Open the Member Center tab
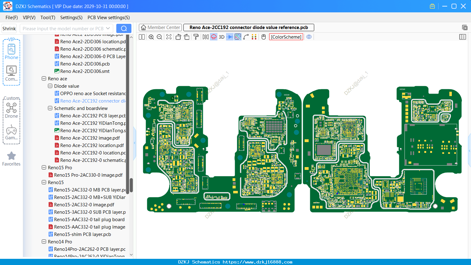 (x=160, y=27)
